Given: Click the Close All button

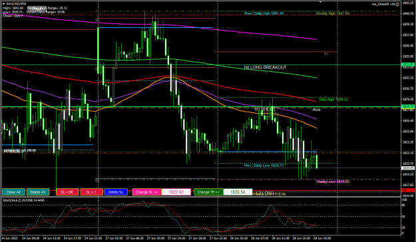Looking at the screenshot, I should click(x=13, y=192).
